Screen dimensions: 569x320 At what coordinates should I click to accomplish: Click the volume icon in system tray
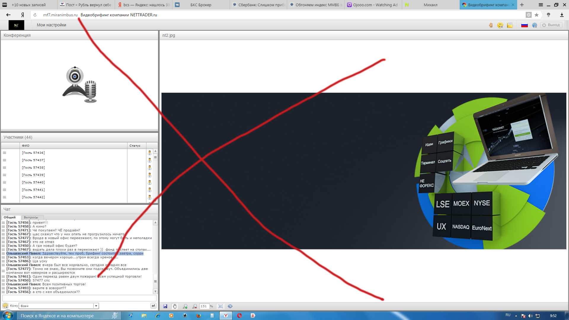click(x=530, y=316)
